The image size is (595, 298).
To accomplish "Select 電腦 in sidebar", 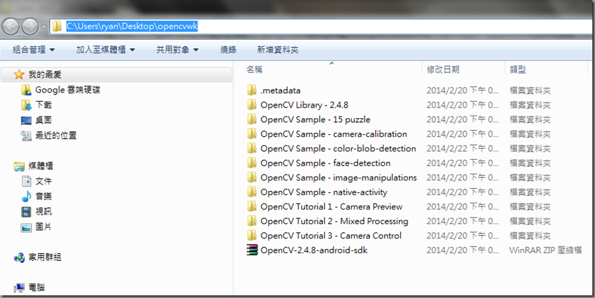I will (36, 287).
